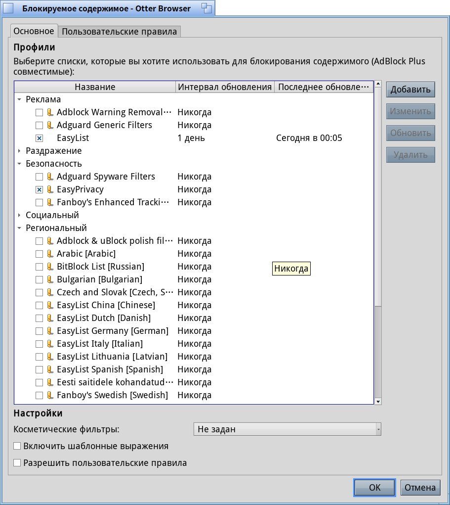Click the icon beside EasyList Germany
Screen dimensions: 450x505
tap(50, 331)
